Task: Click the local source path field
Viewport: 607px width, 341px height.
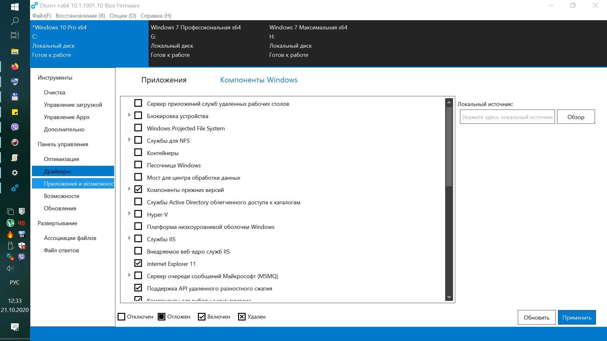Action: tap(507, 117)
